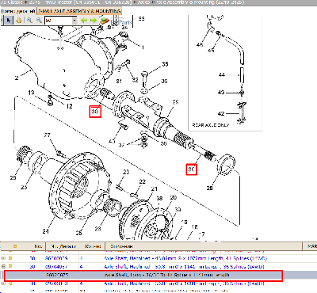This screenshot has height=293, width=317.
Task: Click callout number 23 on the diagram
Action: point(126,172)
